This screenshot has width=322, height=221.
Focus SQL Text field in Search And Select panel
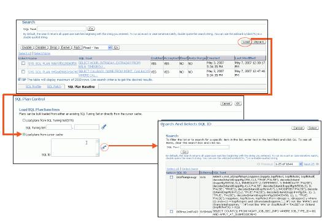[205, 147]
